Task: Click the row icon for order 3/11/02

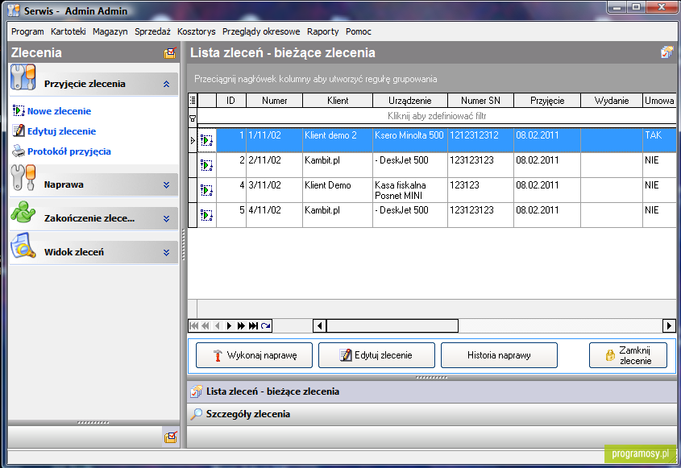Action: 206,190
